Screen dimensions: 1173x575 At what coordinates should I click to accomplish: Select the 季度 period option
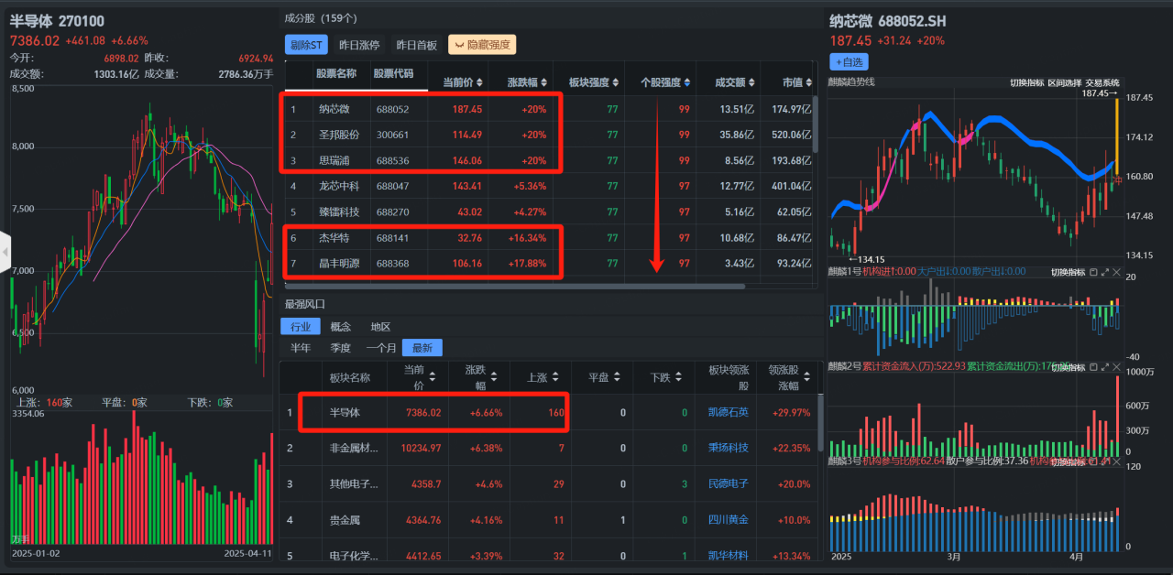pos(340,348)
